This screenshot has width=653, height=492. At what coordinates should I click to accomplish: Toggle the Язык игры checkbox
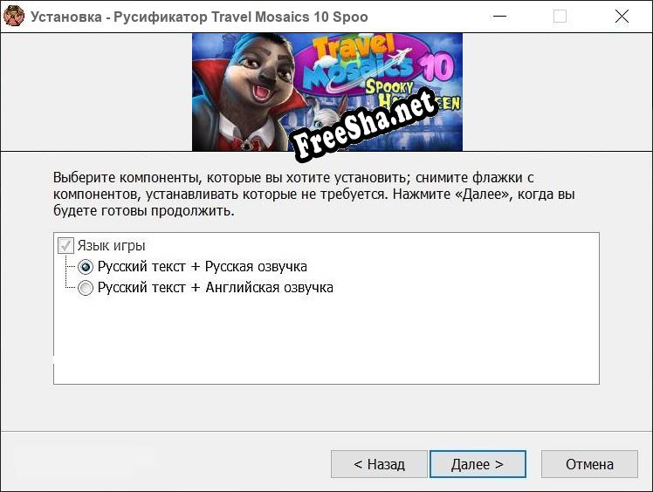65,246
